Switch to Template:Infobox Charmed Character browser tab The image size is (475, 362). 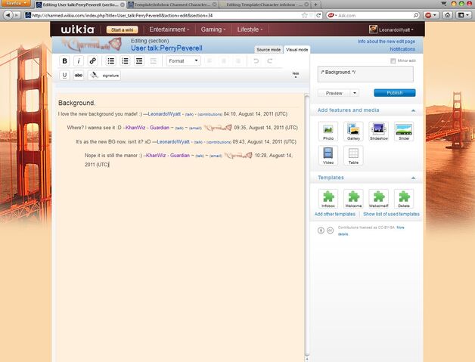coord(172,5)
